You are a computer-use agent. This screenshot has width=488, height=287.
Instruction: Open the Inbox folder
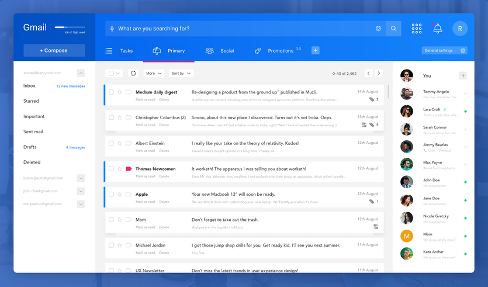(x=29, y=85)
